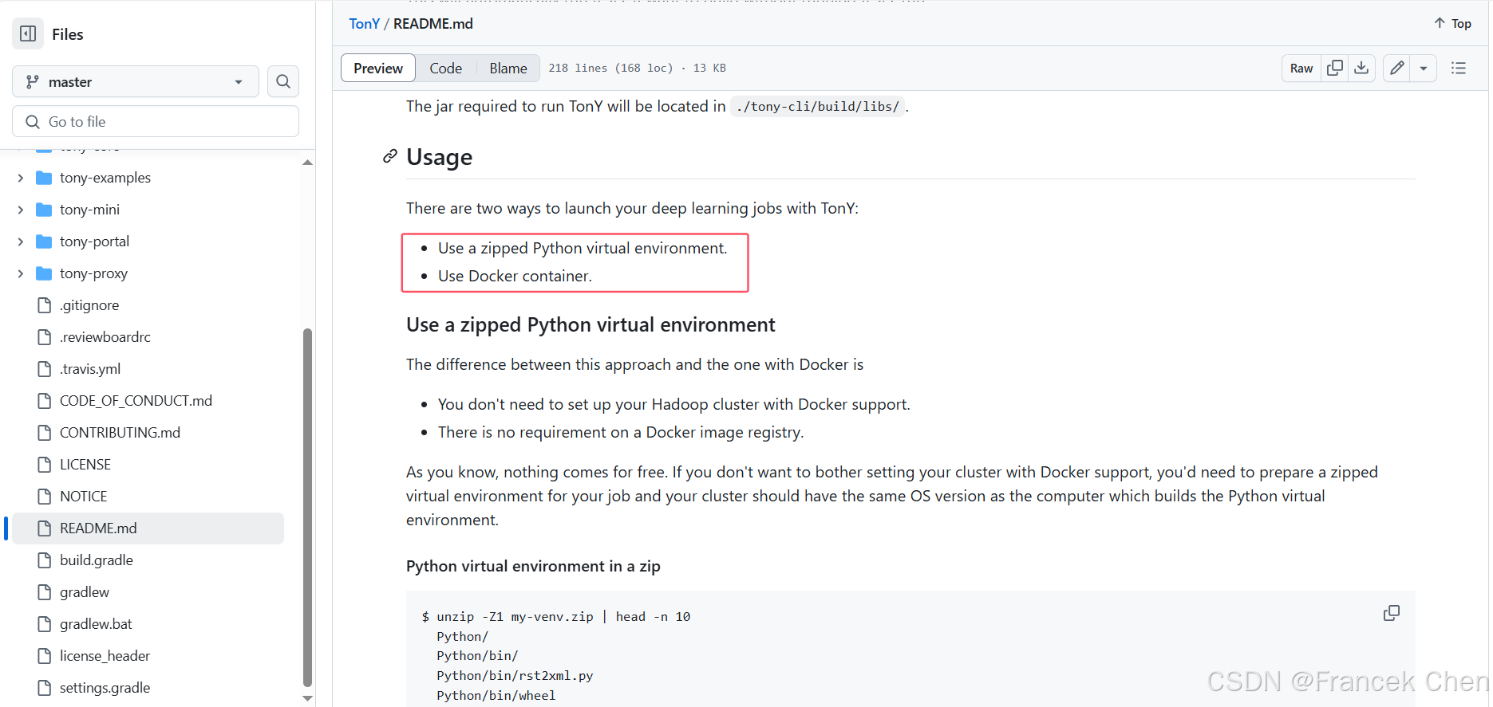The image size is (1493, 707).
Task: Open the outline list icon
Action: (1459, 69)
